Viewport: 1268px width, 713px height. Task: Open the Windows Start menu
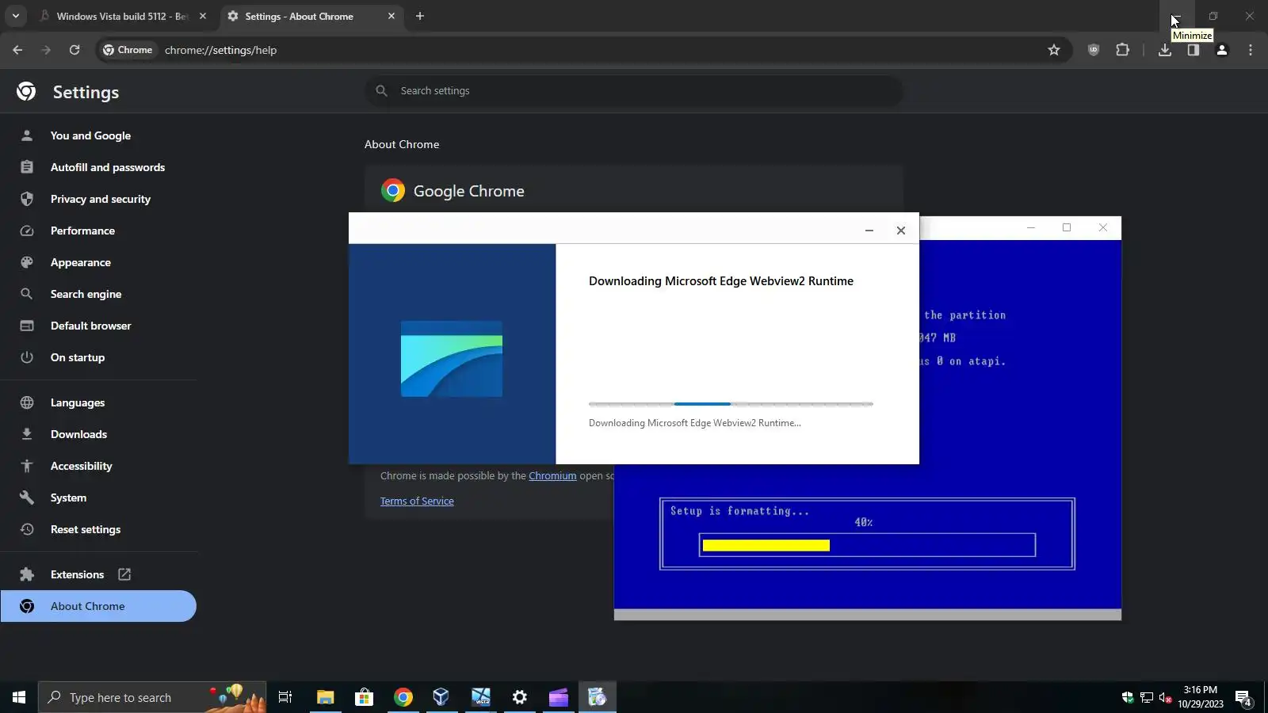tap(19, 697)
